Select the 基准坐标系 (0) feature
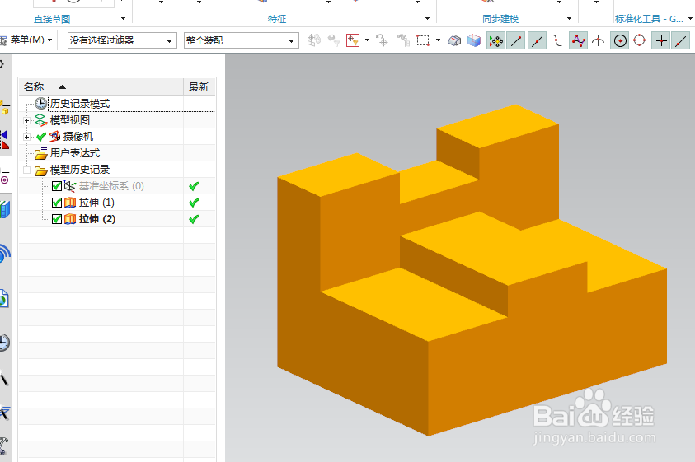 [111, 186]
